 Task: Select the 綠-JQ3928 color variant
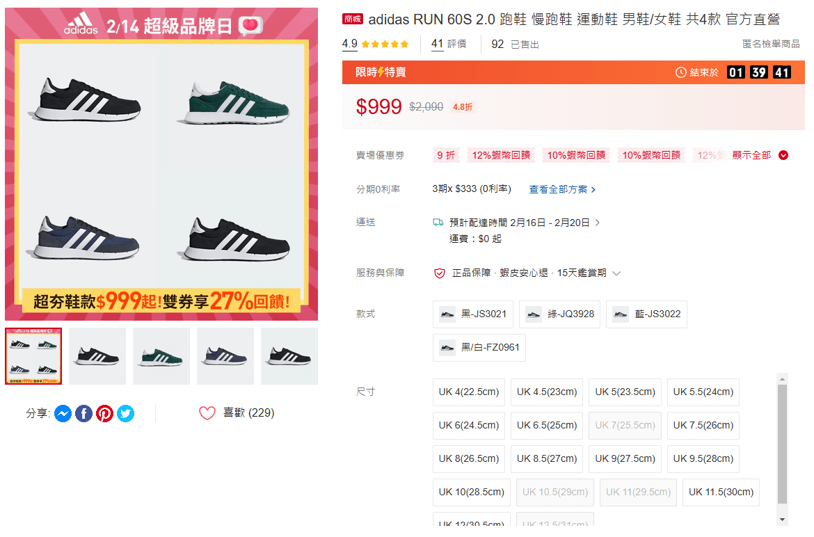pyautogui.click(x=559, y=314)
